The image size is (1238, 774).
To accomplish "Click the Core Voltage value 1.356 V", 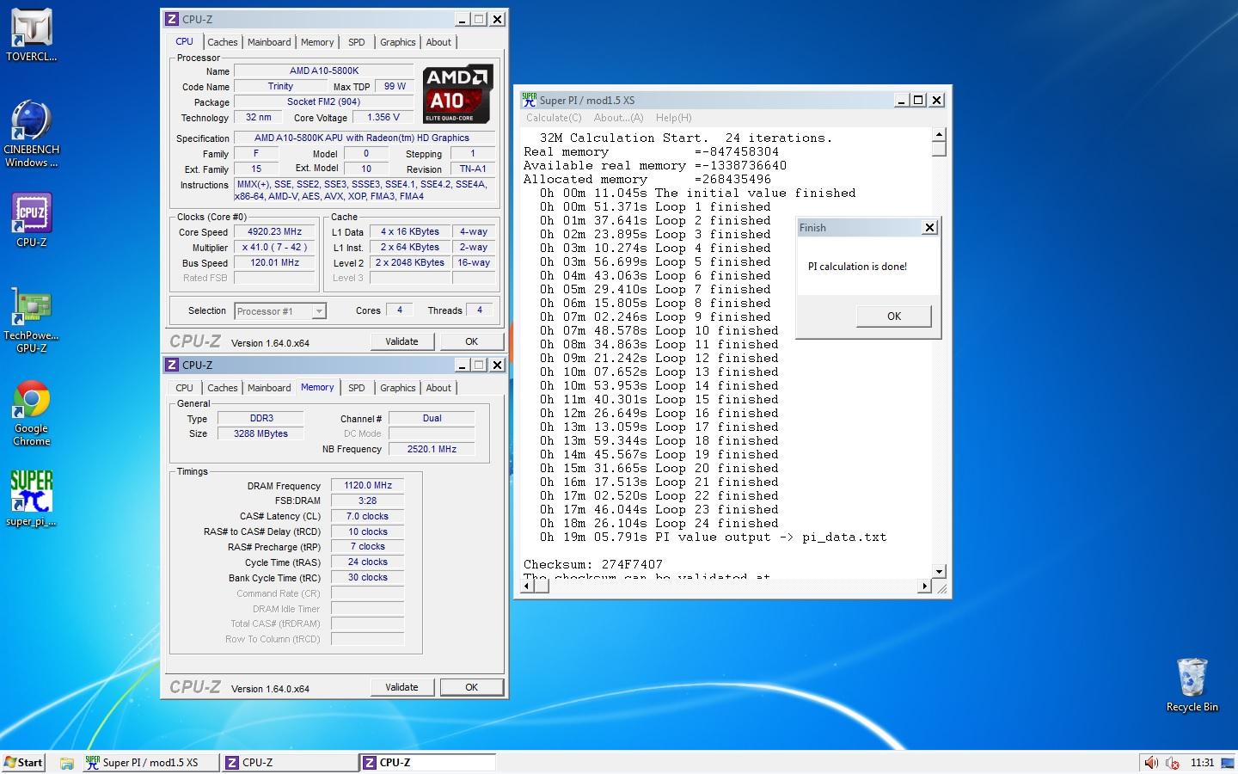I will click(383, 117).
